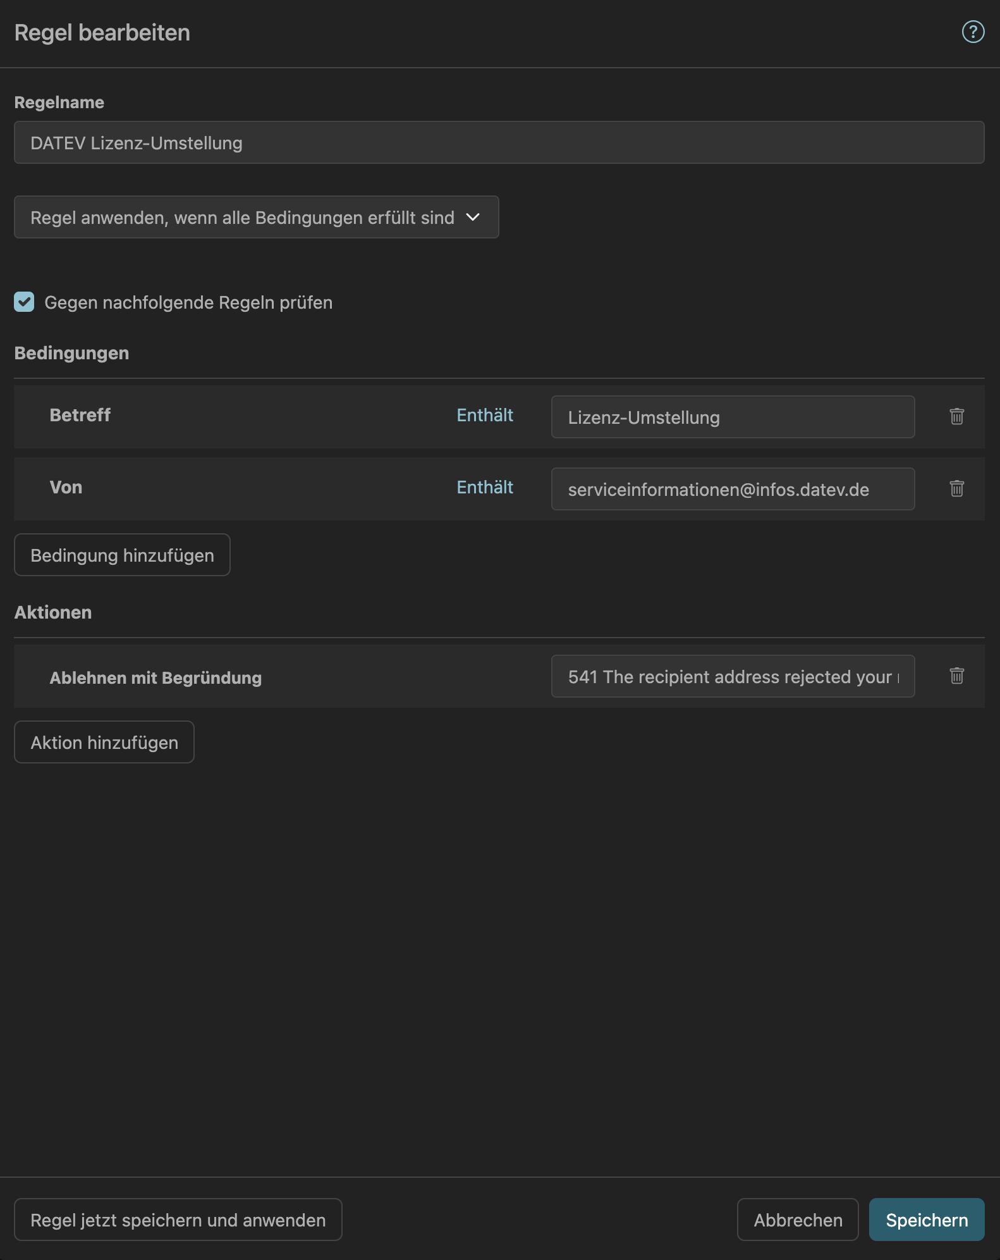Image resolution: width=1000 pixels, height=1260 pixels.
Task: Expand the Regel anwenden conditions dropdown
Action: click(256, 218)
